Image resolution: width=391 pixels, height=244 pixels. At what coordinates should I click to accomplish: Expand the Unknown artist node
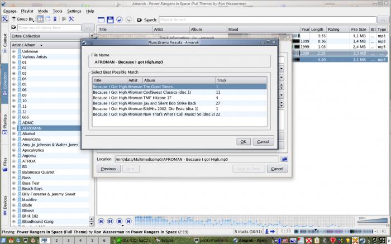point(14,51)
